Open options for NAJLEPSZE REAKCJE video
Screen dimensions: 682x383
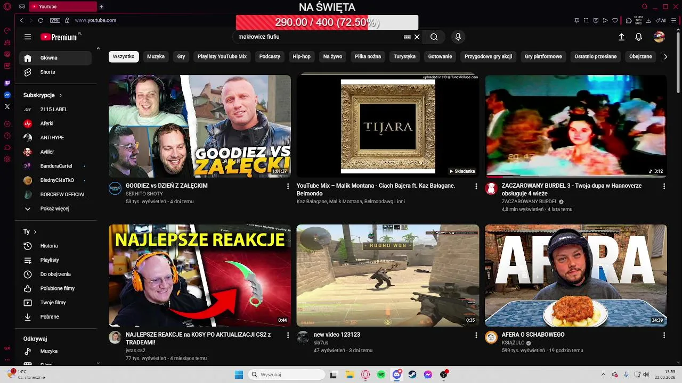(x=288, y=335)
